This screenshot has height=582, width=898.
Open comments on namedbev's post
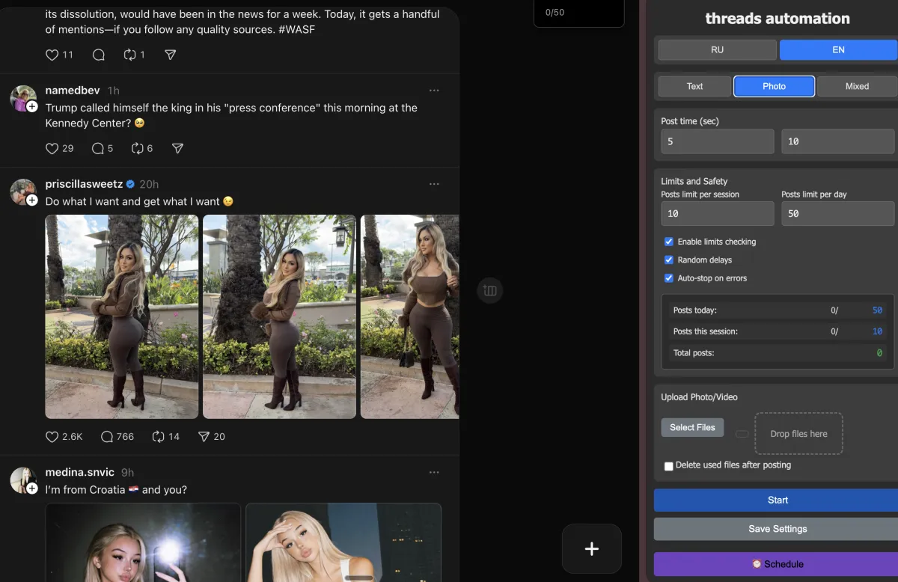click(x=98, y=148)
